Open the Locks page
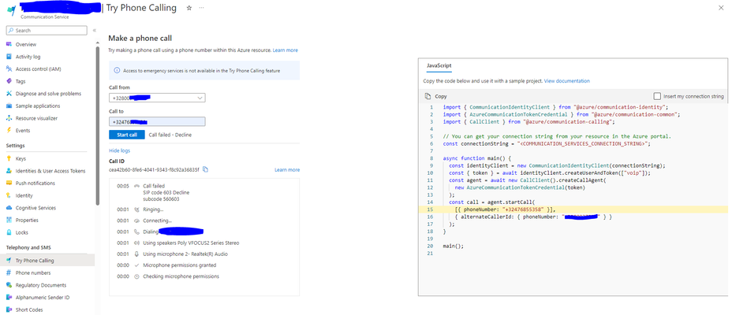The height and width of the screenshot is (315, 732). click(x=21, y=232)
